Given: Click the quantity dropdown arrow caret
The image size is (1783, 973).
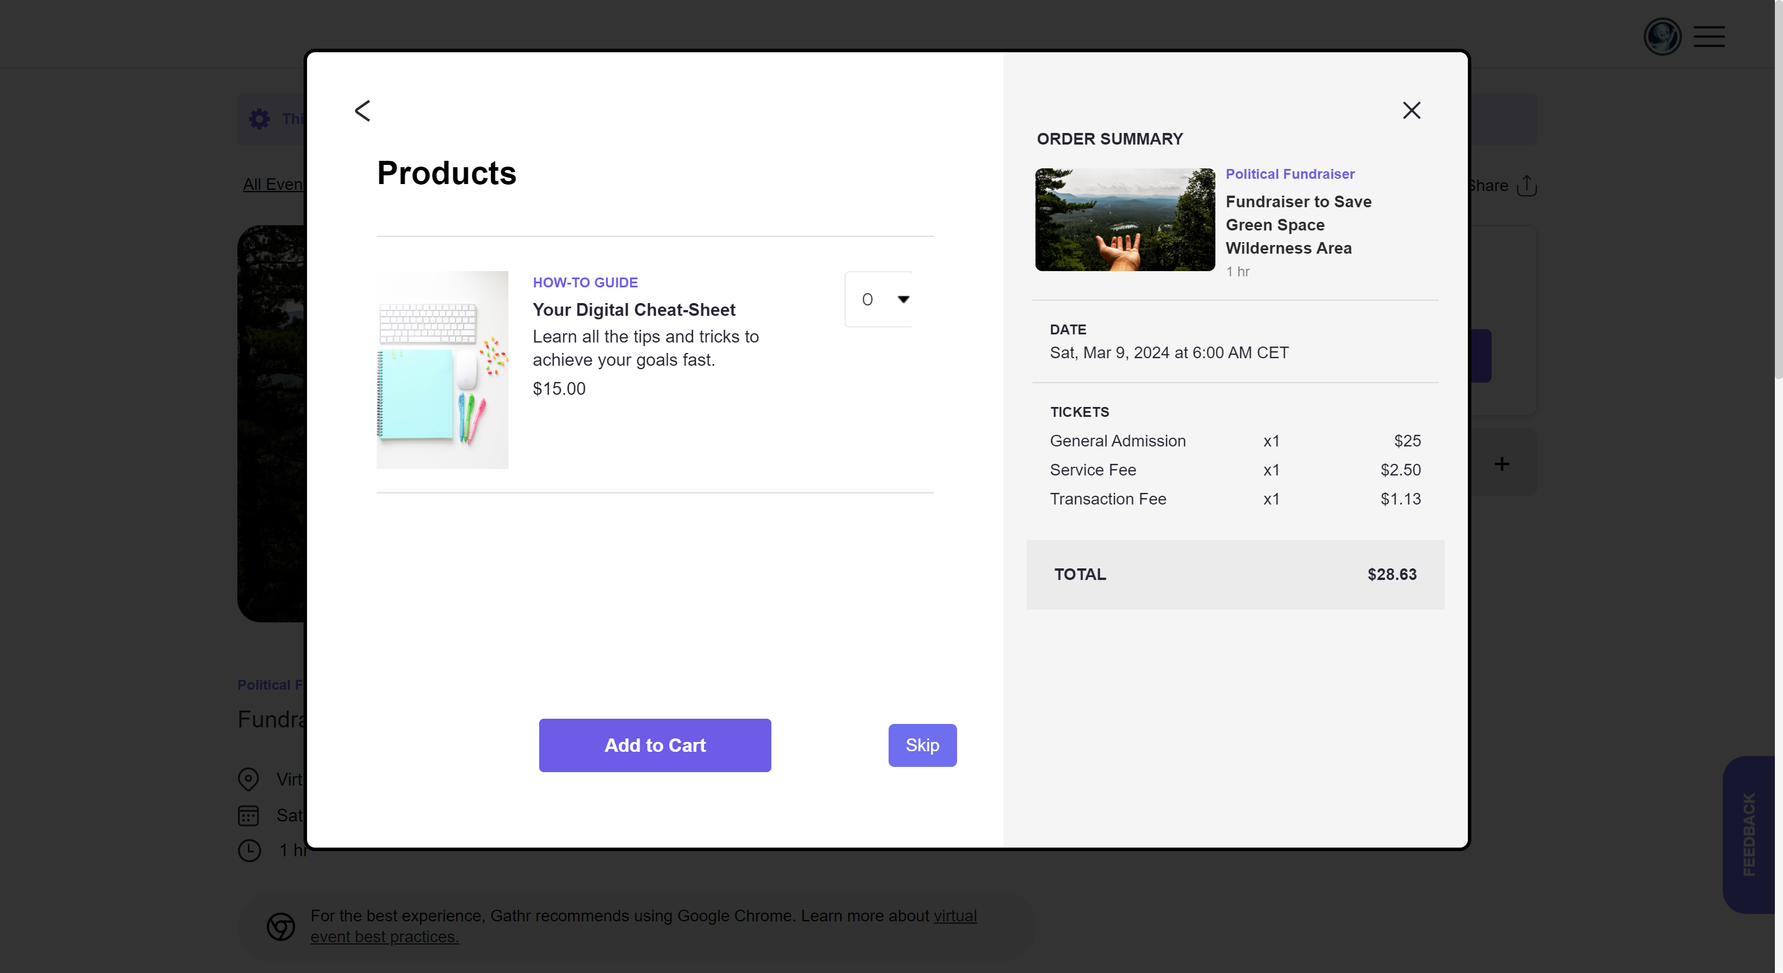Looking at the screenshot, I should [x=903, y=299].
